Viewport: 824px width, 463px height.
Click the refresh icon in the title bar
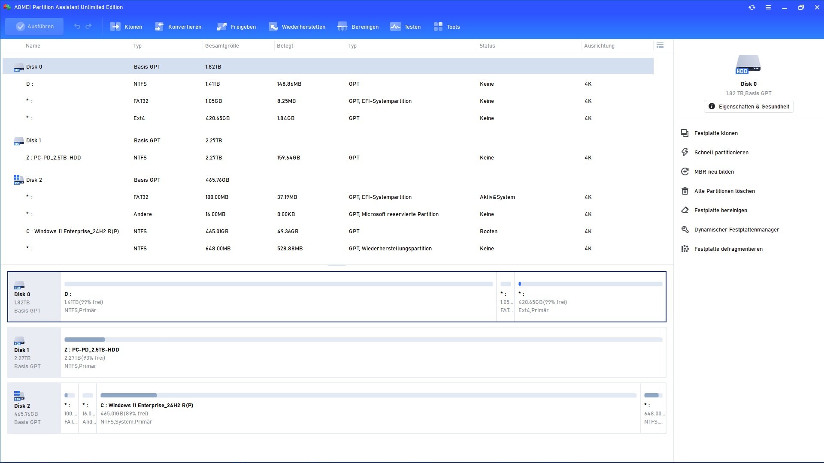pos(752,7)
